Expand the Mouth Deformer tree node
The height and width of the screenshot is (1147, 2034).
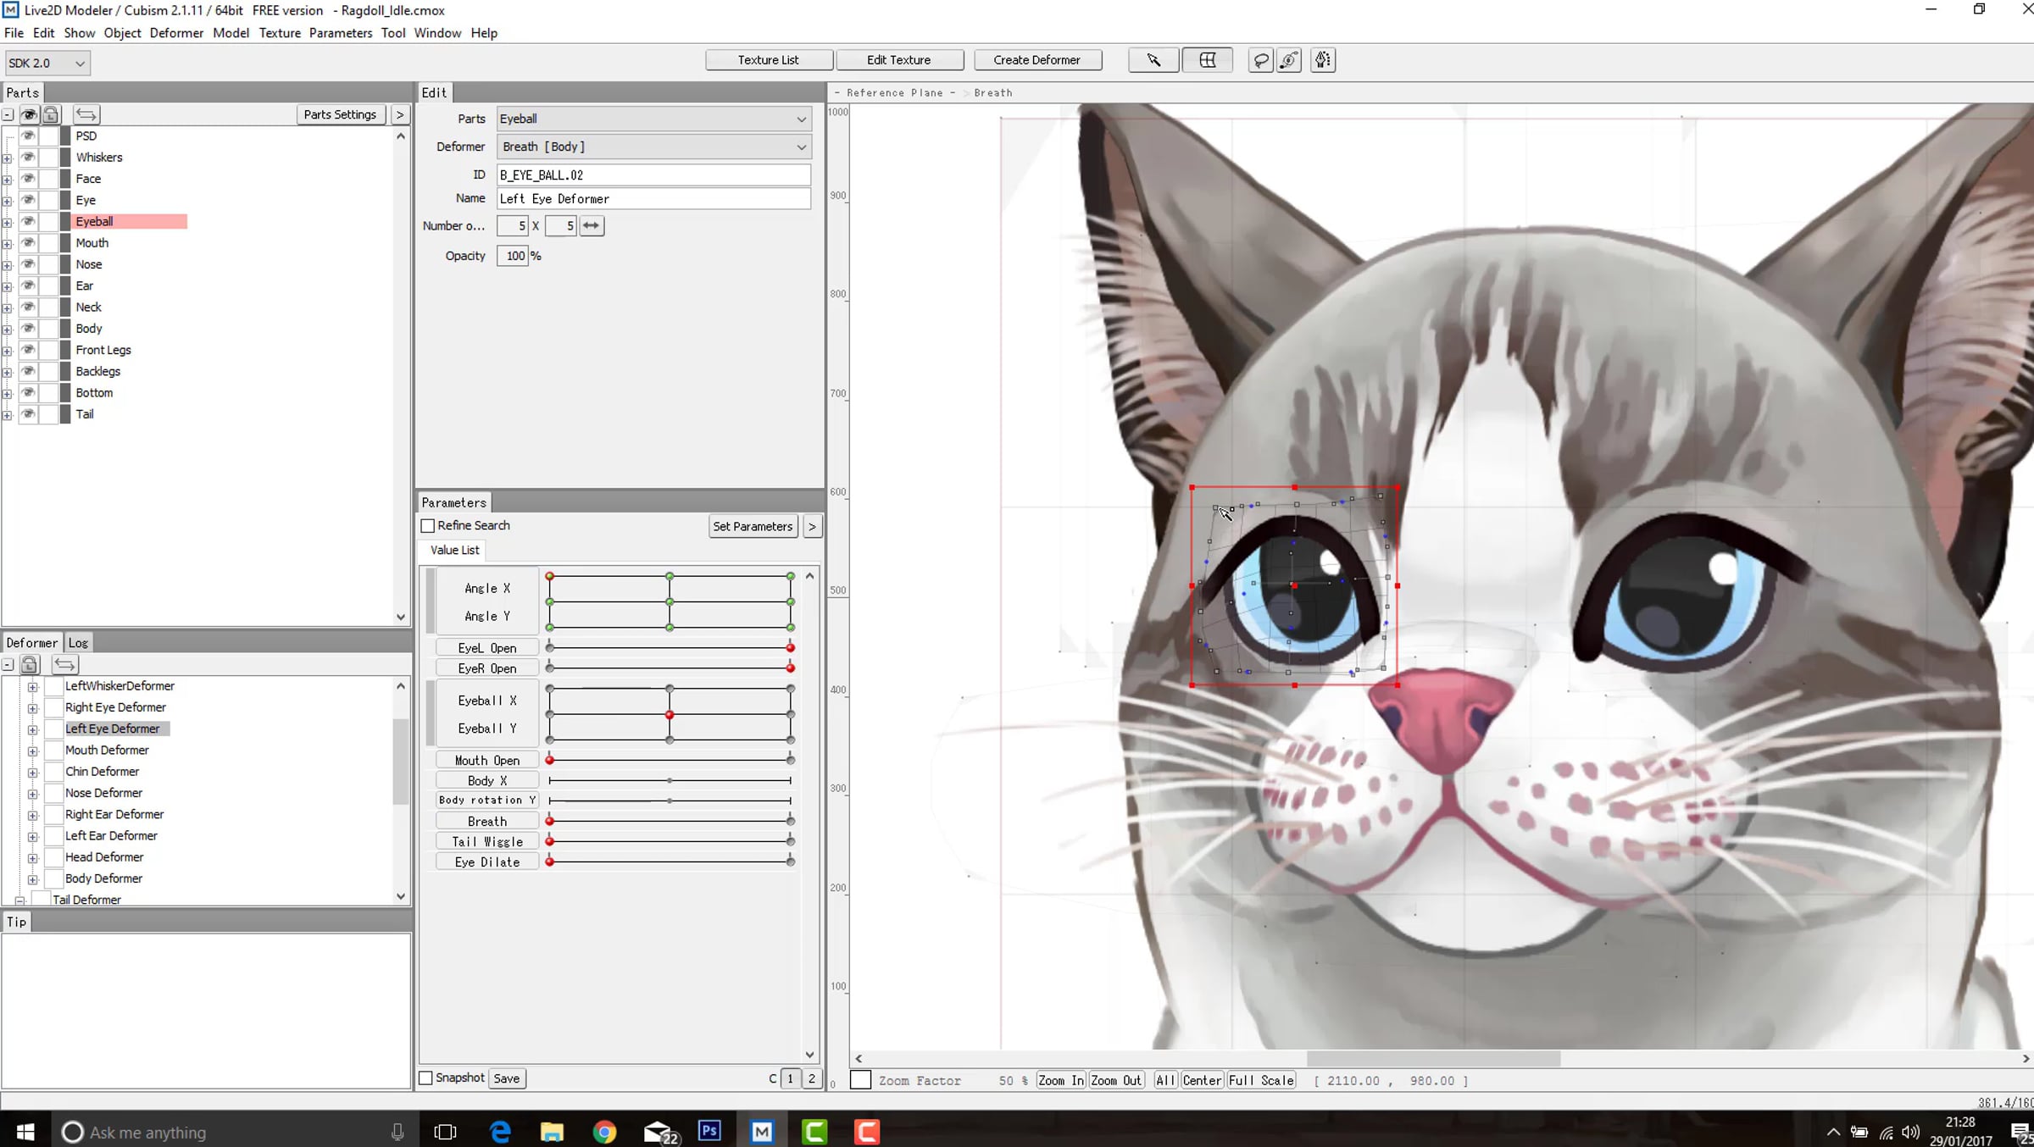point(32,751)
